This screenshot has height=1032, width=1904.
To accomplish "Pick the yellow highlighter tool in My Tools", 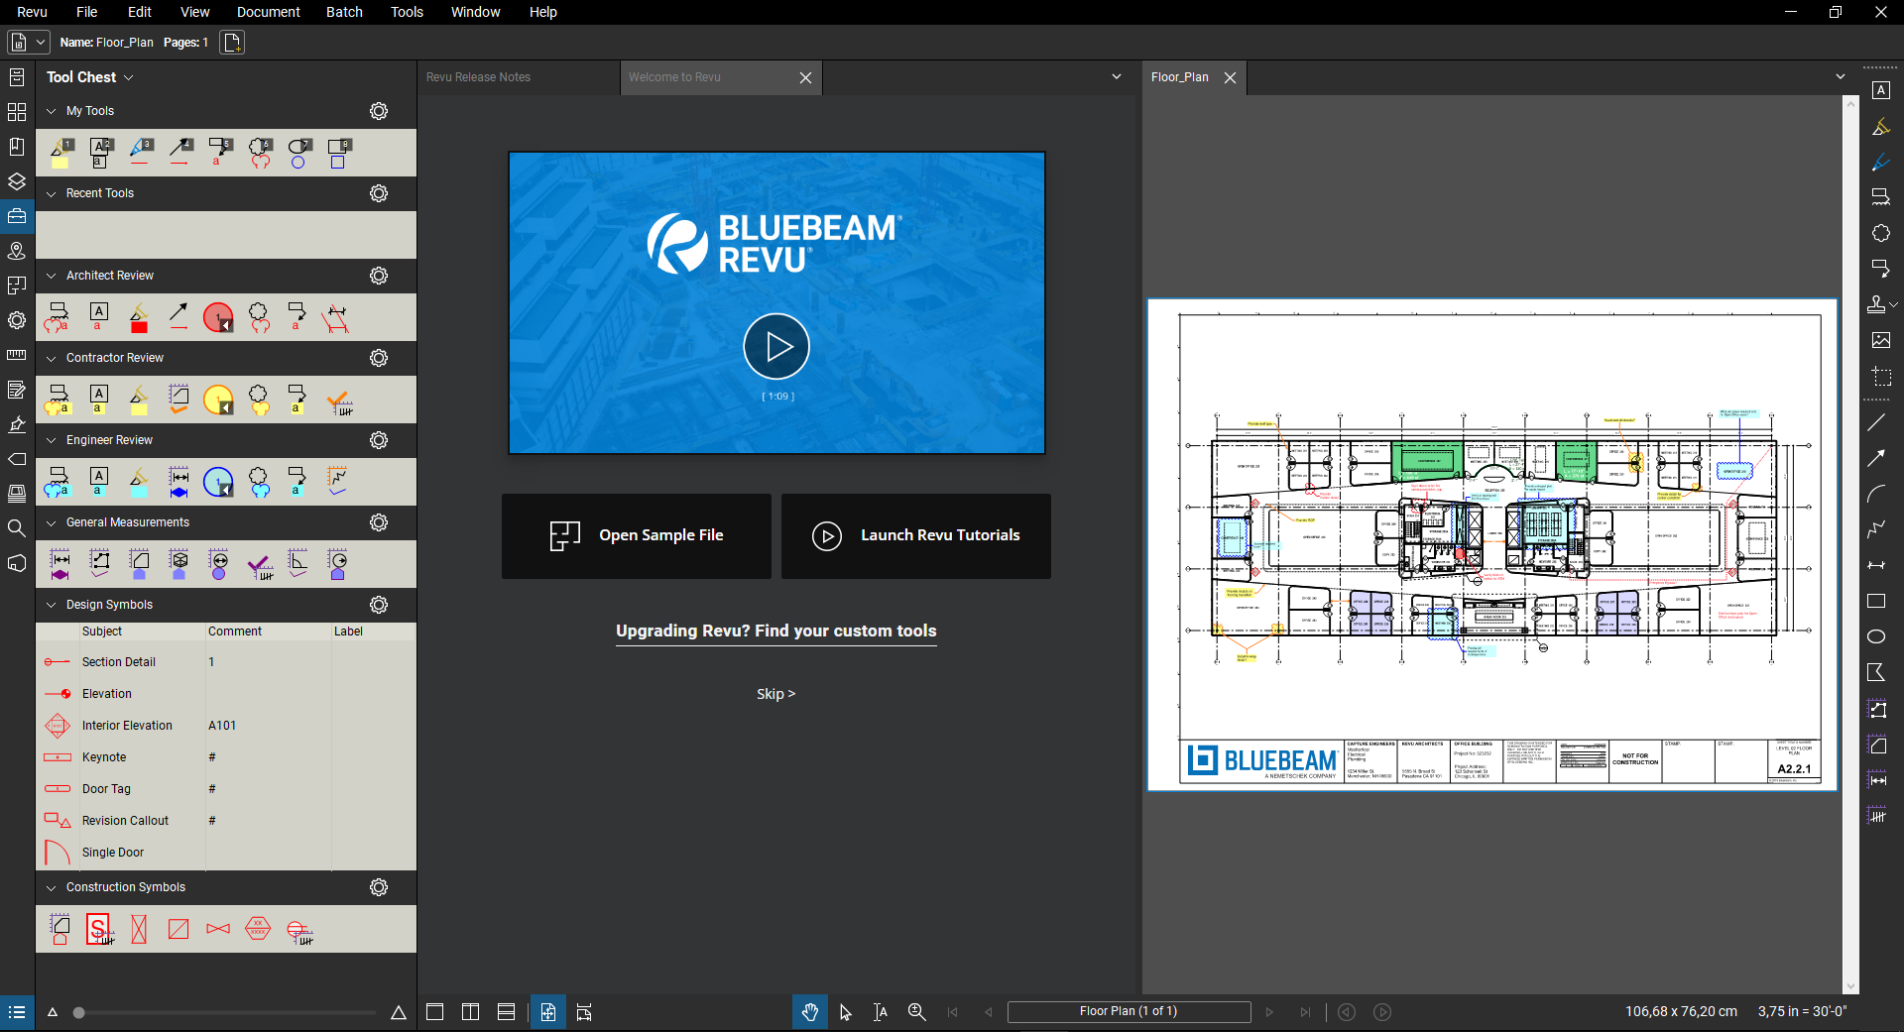I will coord(61,153).
